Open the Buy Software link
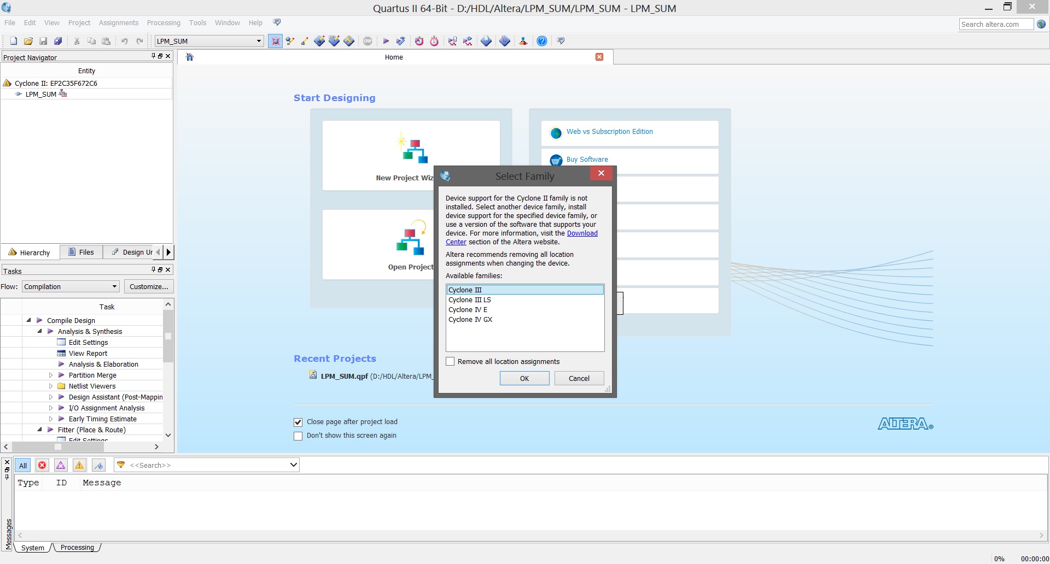Screen dimensions: 1050x564 pyautogui.click(x=587, y=160)
